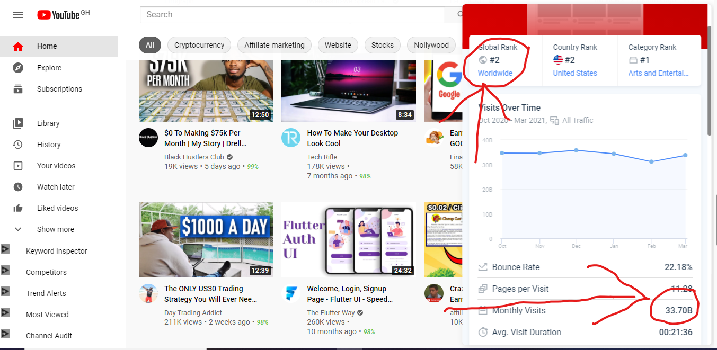
Task: Open Library icon in sidebar
Action: 18,123
